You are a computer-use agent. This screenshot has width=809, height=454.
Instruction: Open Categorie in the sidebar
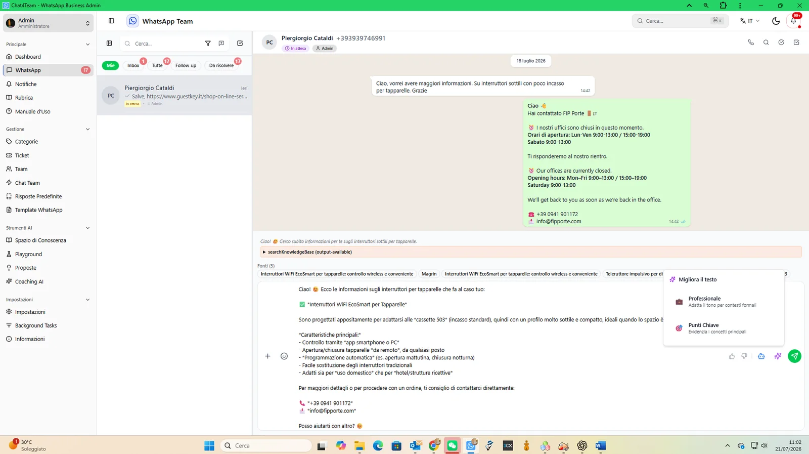(x=48, y=142)
